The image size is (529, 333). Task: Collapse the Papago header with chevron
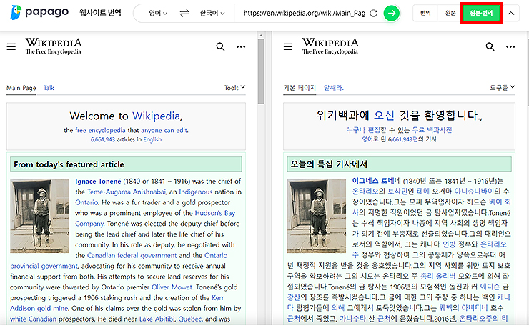click(511, 13)
